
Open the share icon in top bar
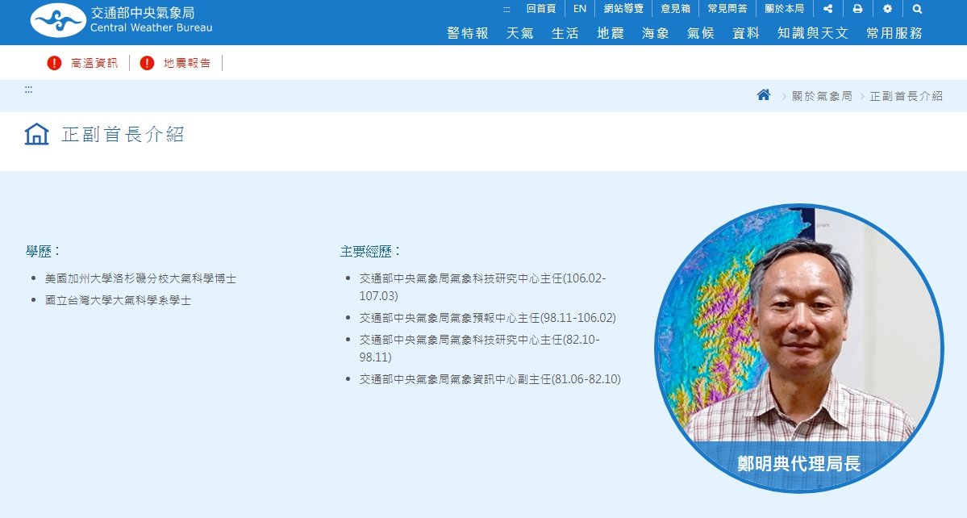coord(828,9)
